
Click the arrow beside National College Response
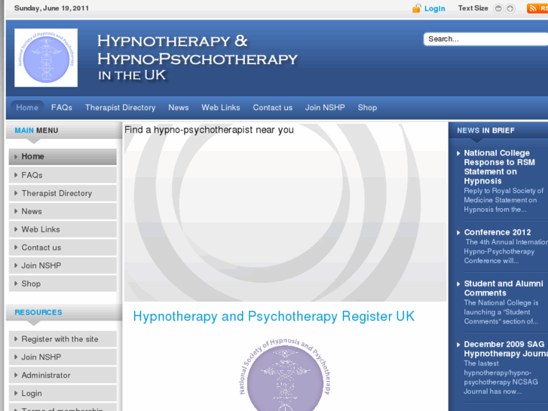[458, 153]
